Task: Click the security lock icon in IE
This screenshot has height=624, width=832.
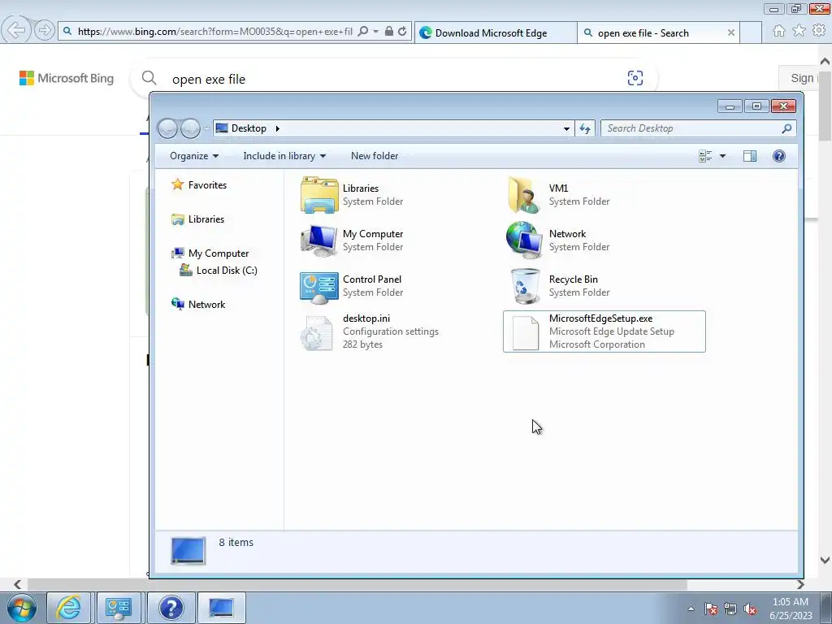Action: (x=389, y=32)
